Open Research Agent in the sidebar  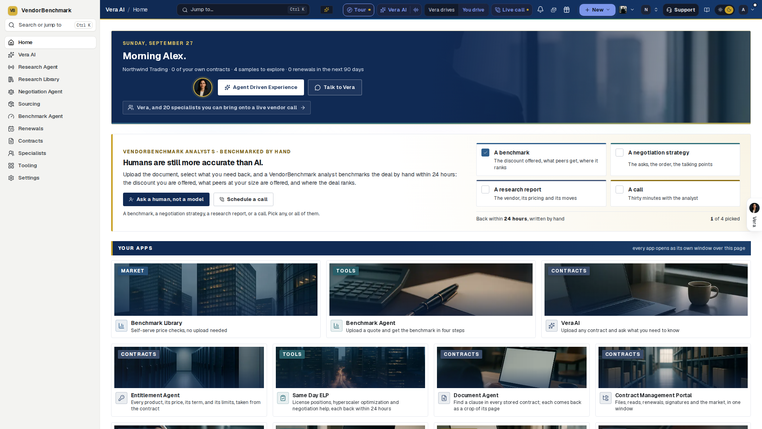coord(50,67)
